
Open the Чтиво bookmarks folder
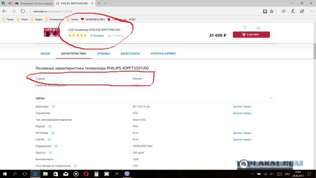pos(22,19)
